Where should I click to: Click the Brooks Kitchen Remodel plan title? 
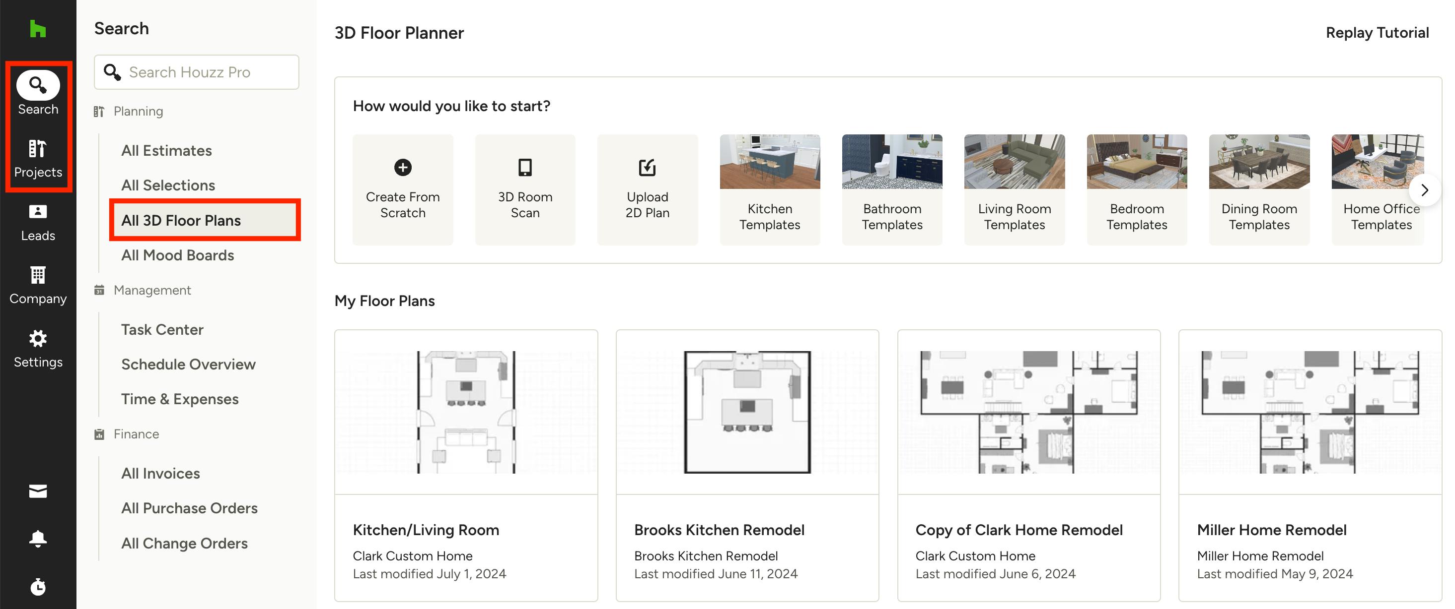[719, 530]
